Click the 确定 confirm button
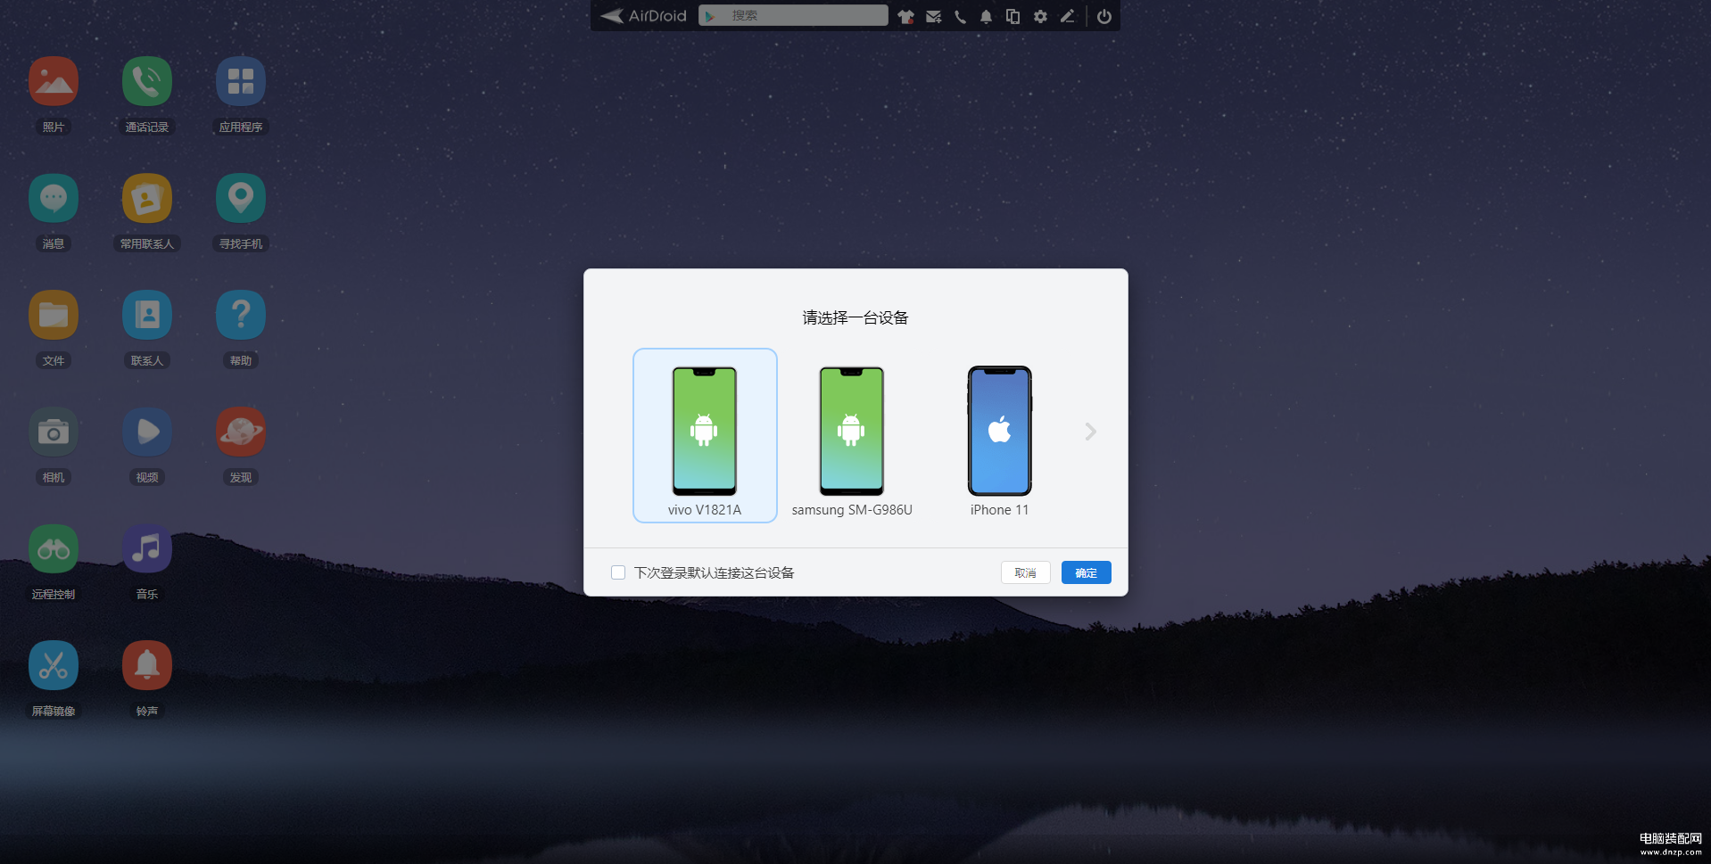Viewport: 1711px width, 864px height. pos(1087,572)
